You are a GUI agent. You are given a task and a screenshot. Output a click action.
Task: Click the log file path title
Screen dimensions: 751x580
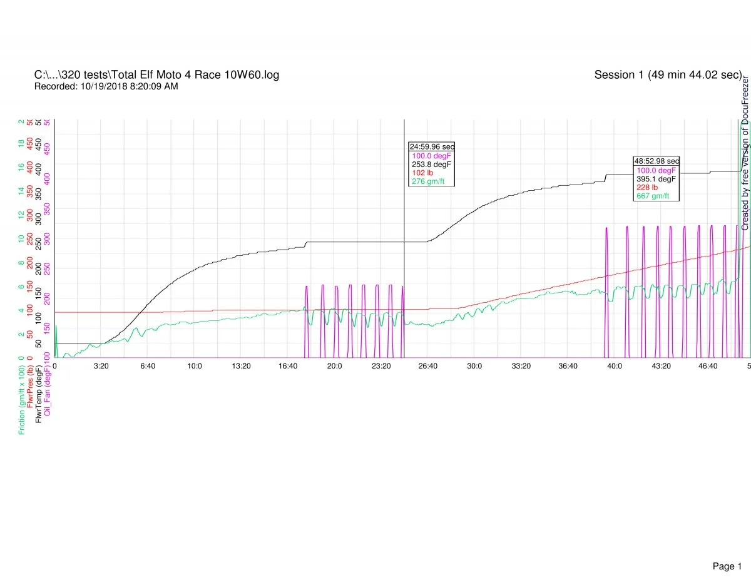(156, 75)
